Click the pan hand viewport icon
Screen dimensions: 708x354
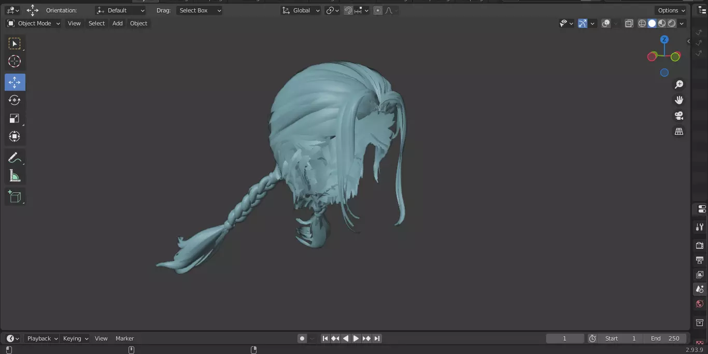coord(679,100)
